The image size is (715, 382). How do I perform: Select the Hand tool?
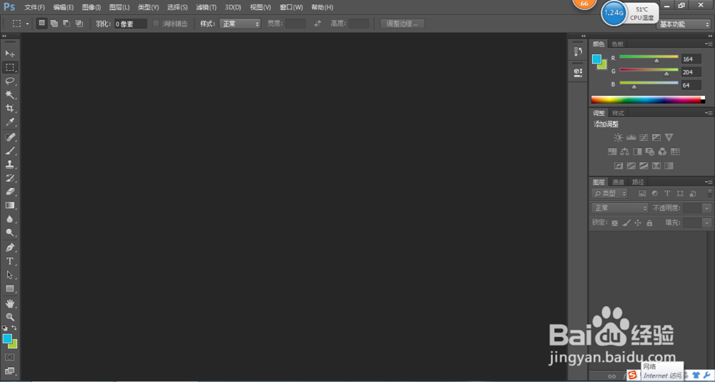point(10,303)
